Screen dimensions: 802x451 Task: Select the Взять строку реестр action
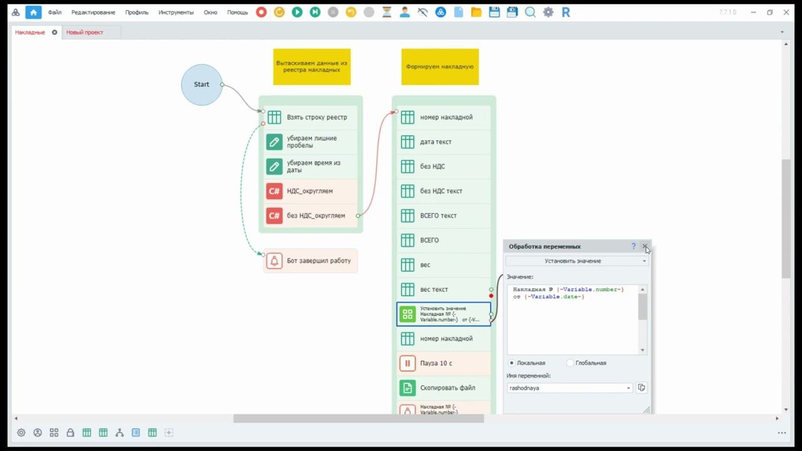pyautogui.click(x=311, y=117)
